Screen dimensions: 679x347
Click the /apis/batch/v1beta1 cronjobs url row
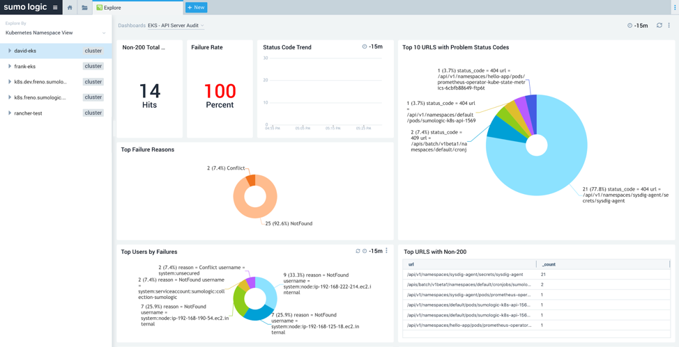(x=469, y=285)
